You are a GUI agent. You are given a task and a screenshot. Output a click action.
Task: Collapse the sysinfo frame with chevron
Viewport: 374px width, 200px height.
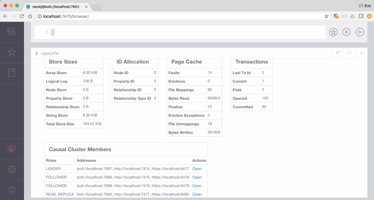click(x=350, y=53)
